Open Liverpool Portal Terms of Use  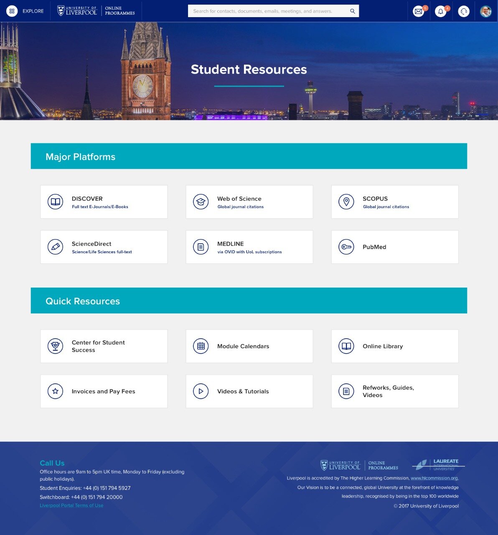71,505
